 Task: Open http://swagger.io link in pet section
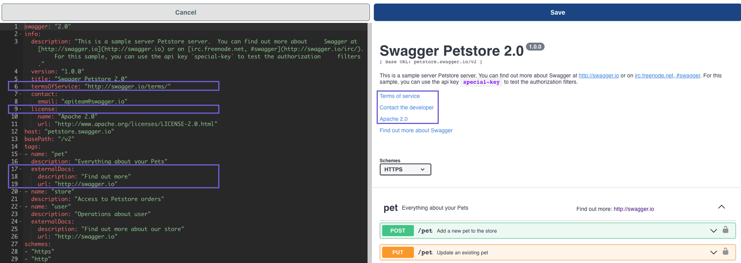pos(634,209)
